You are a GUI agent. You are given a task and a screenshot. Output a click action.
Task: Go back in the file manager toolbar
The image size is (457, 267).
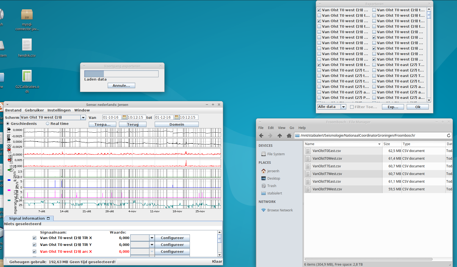coord(261,136)
